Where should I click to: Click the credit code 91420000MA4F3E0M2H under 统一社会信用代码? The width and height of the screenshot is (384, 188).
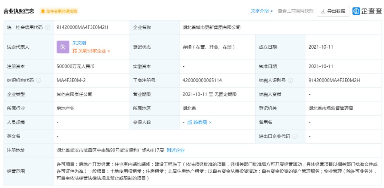tap(82, 27)
